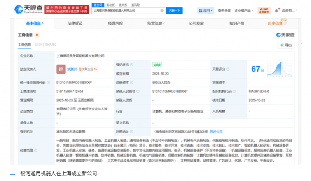Viewport: 311px width, 181px height.
Task: Click the VIP member service badge
Action: pos(264,10)
